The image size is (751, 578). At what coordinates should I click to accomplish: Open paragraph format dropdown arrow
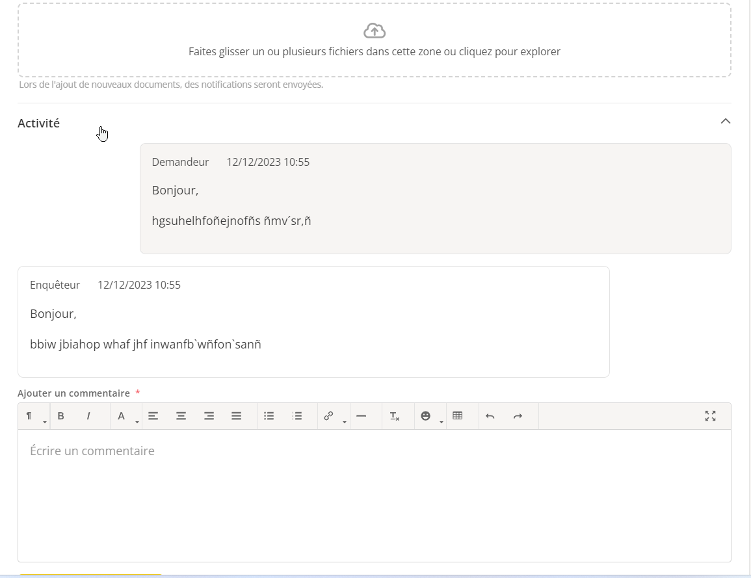click(x=45, y=422)
